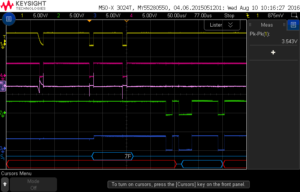Click the 50.00us/ timebase setting

(x=177, y=15)
